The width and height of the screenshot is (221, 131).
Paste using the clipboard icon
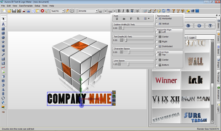pos(38,11)
